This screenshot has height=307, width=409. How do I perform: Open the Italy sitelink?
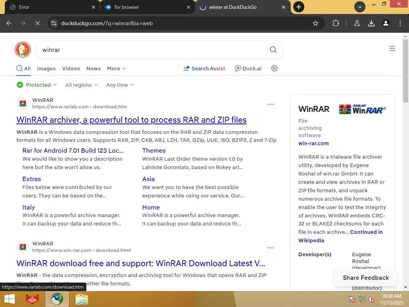[x=29, y=207]
